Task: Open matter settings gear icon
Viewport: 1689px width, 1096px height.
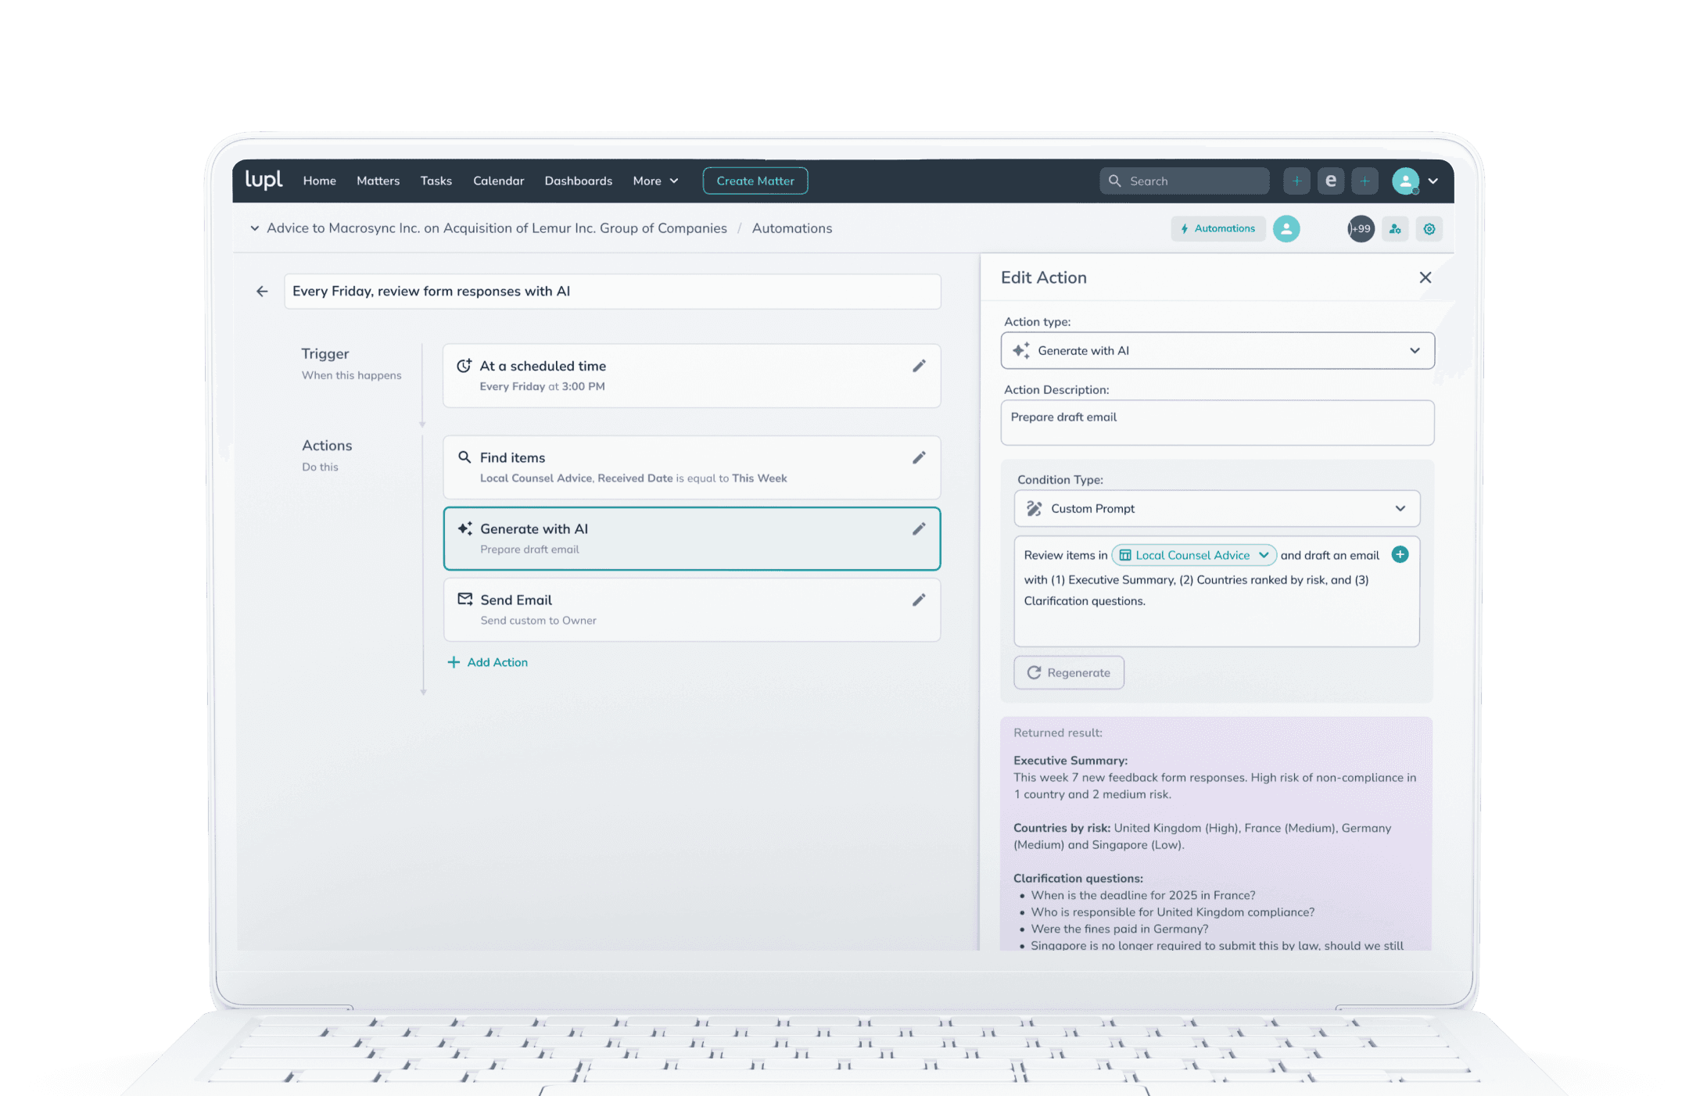Action: click(1429, 229)
